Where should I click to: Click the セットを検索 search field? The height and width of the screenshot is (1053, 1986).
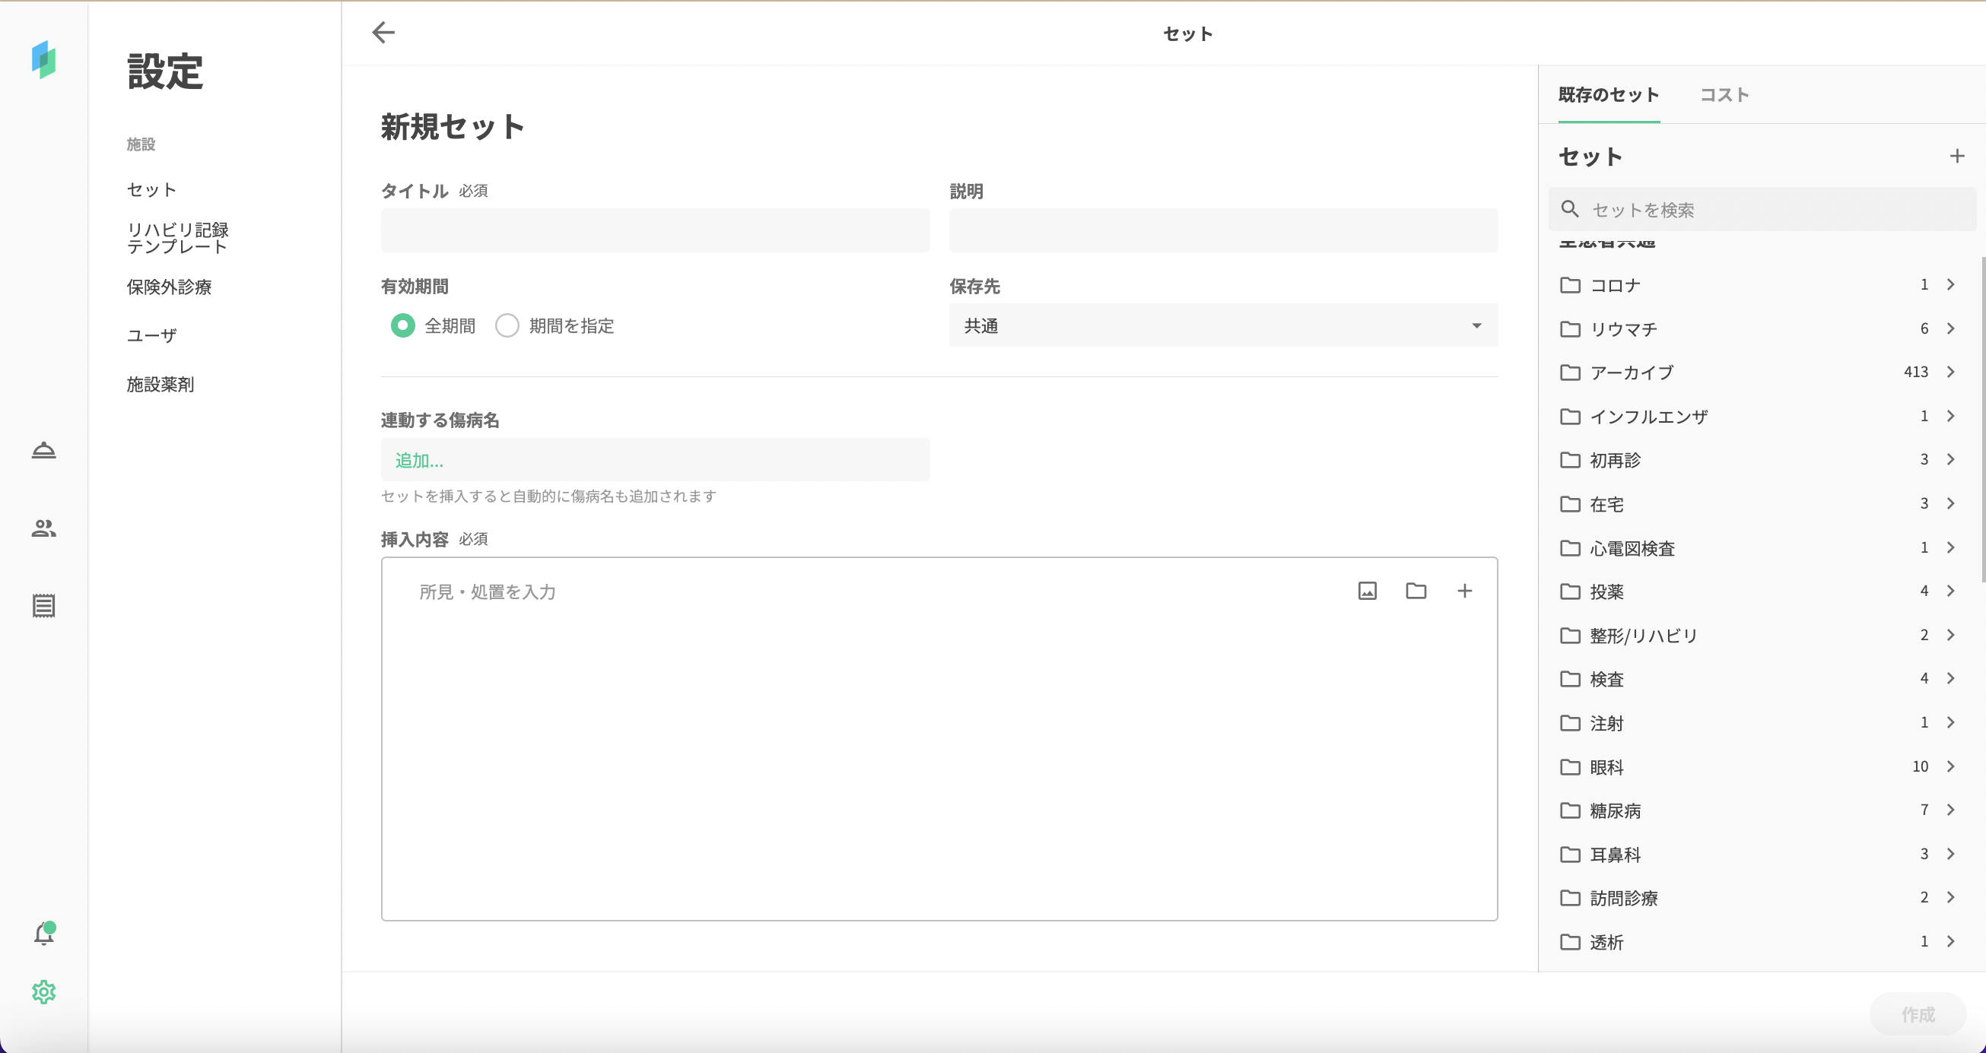click(1762, 209)
